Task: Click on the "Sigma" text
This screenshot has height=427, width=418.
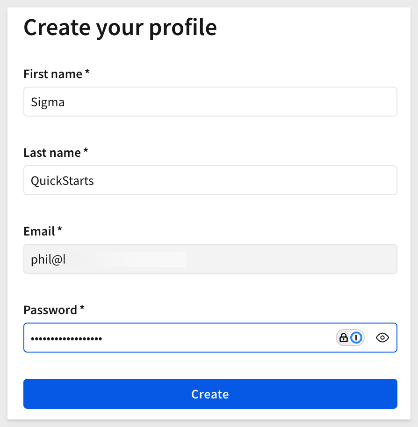Action: [48, 103]
